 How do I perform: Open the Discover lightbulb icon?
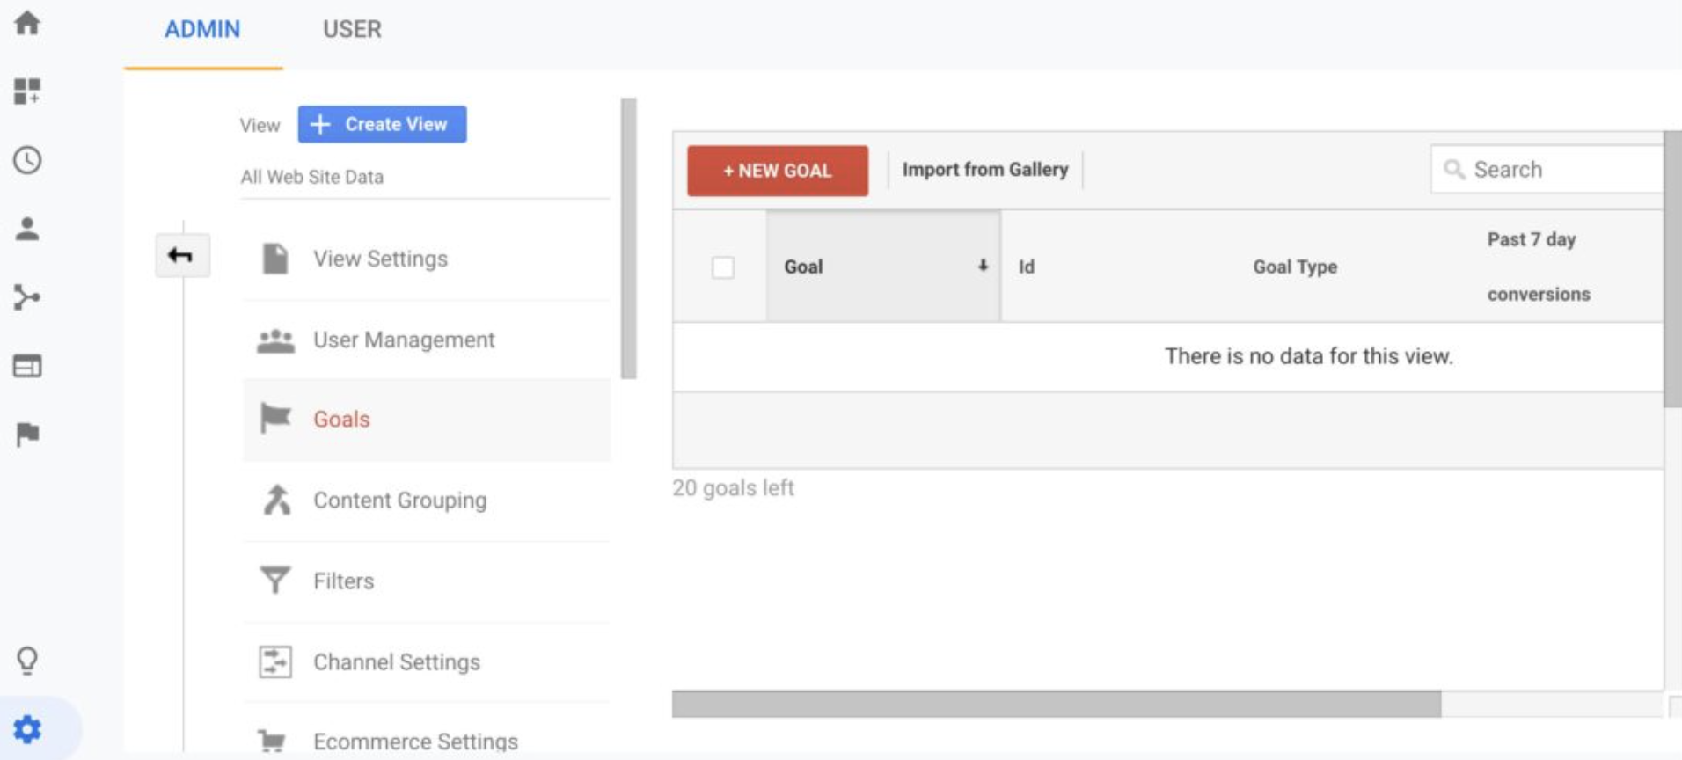point(27,660)
